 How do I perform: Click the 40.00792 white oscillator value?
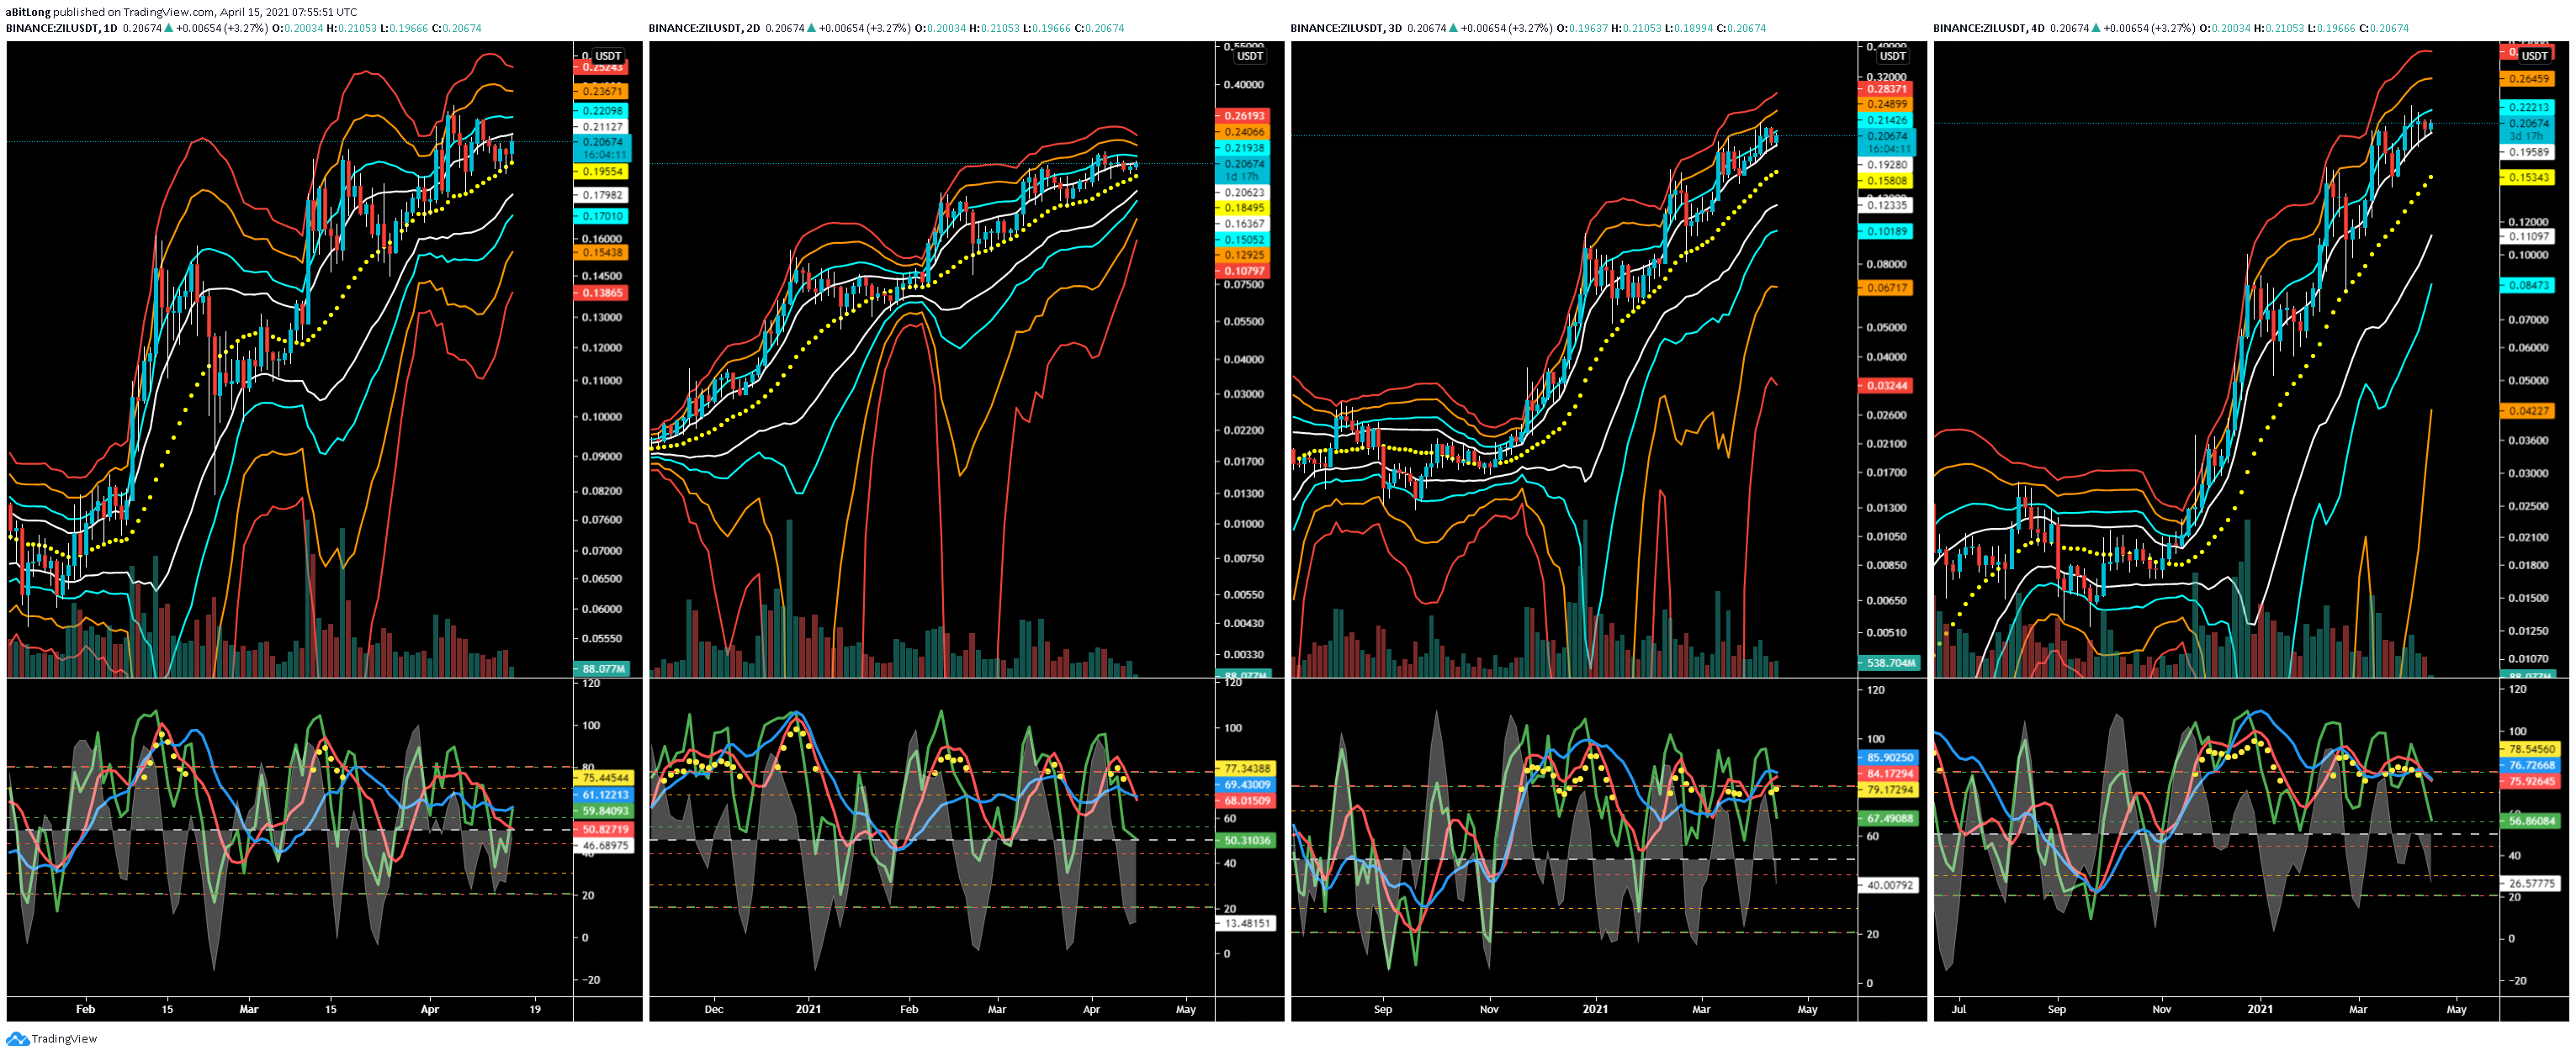(x=1889, y=885)
